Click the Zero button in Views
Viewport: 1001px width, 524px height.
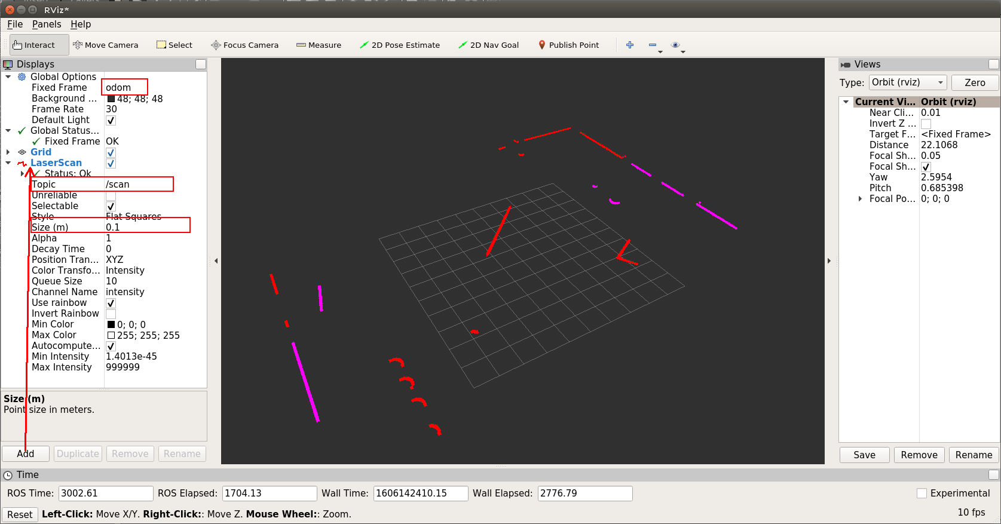point(975,82)
